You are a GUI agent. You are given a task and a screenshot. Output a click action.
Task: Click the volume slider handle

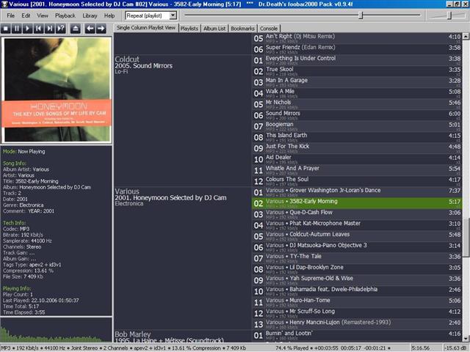point(449,15)
